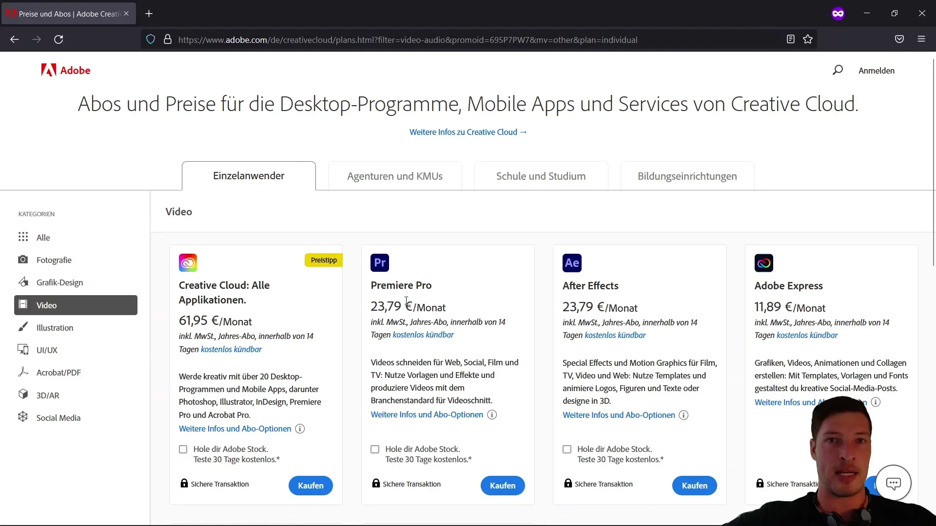936x526 pixels.
Task: Click Kaufen for After Effects
Action: click(x=695, y=486)
